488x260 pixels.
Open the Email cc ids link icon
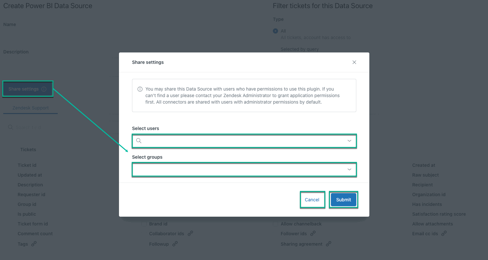[x=444, y=233]
